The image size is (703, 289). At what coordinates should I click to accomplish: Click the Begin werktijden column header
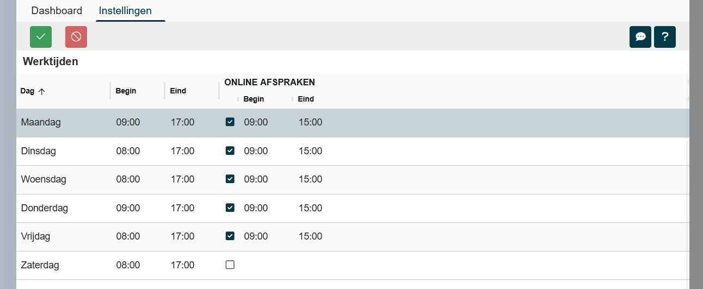tap(126, 91)
